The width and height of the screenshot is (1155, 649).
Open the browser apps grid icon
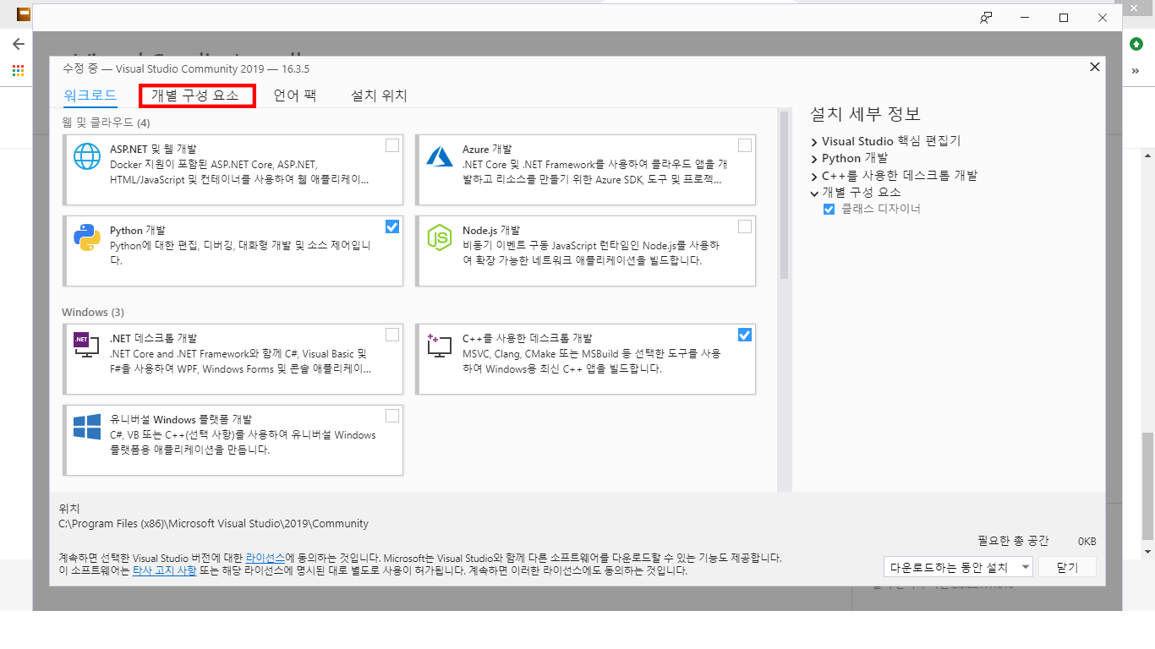pos(18,71)
